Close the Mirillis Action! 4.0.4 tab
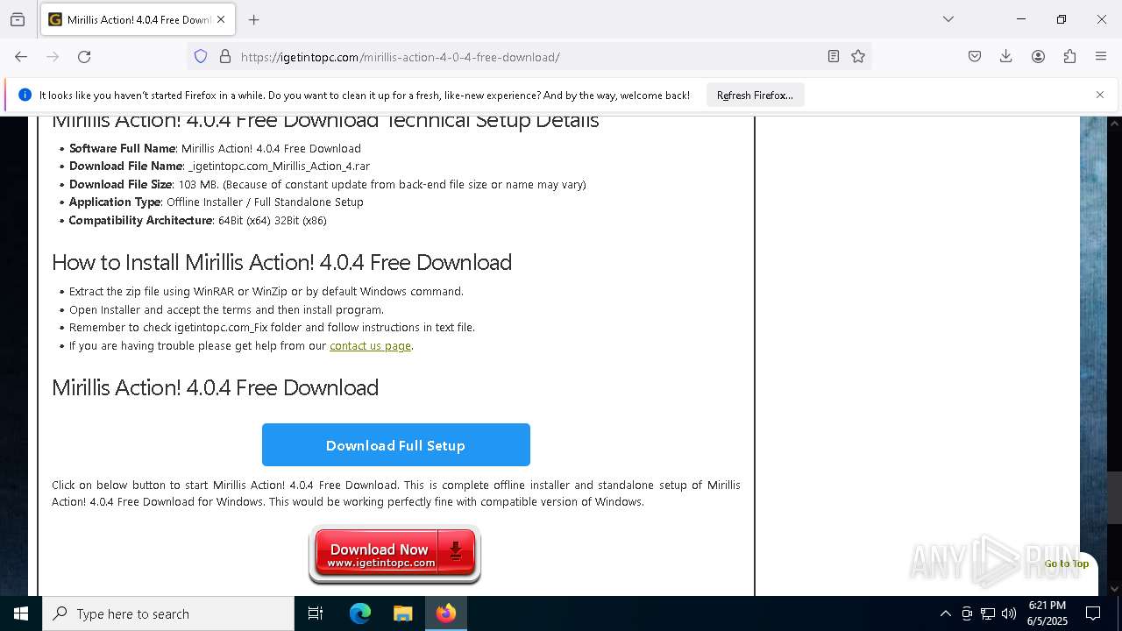 [221, 19]
